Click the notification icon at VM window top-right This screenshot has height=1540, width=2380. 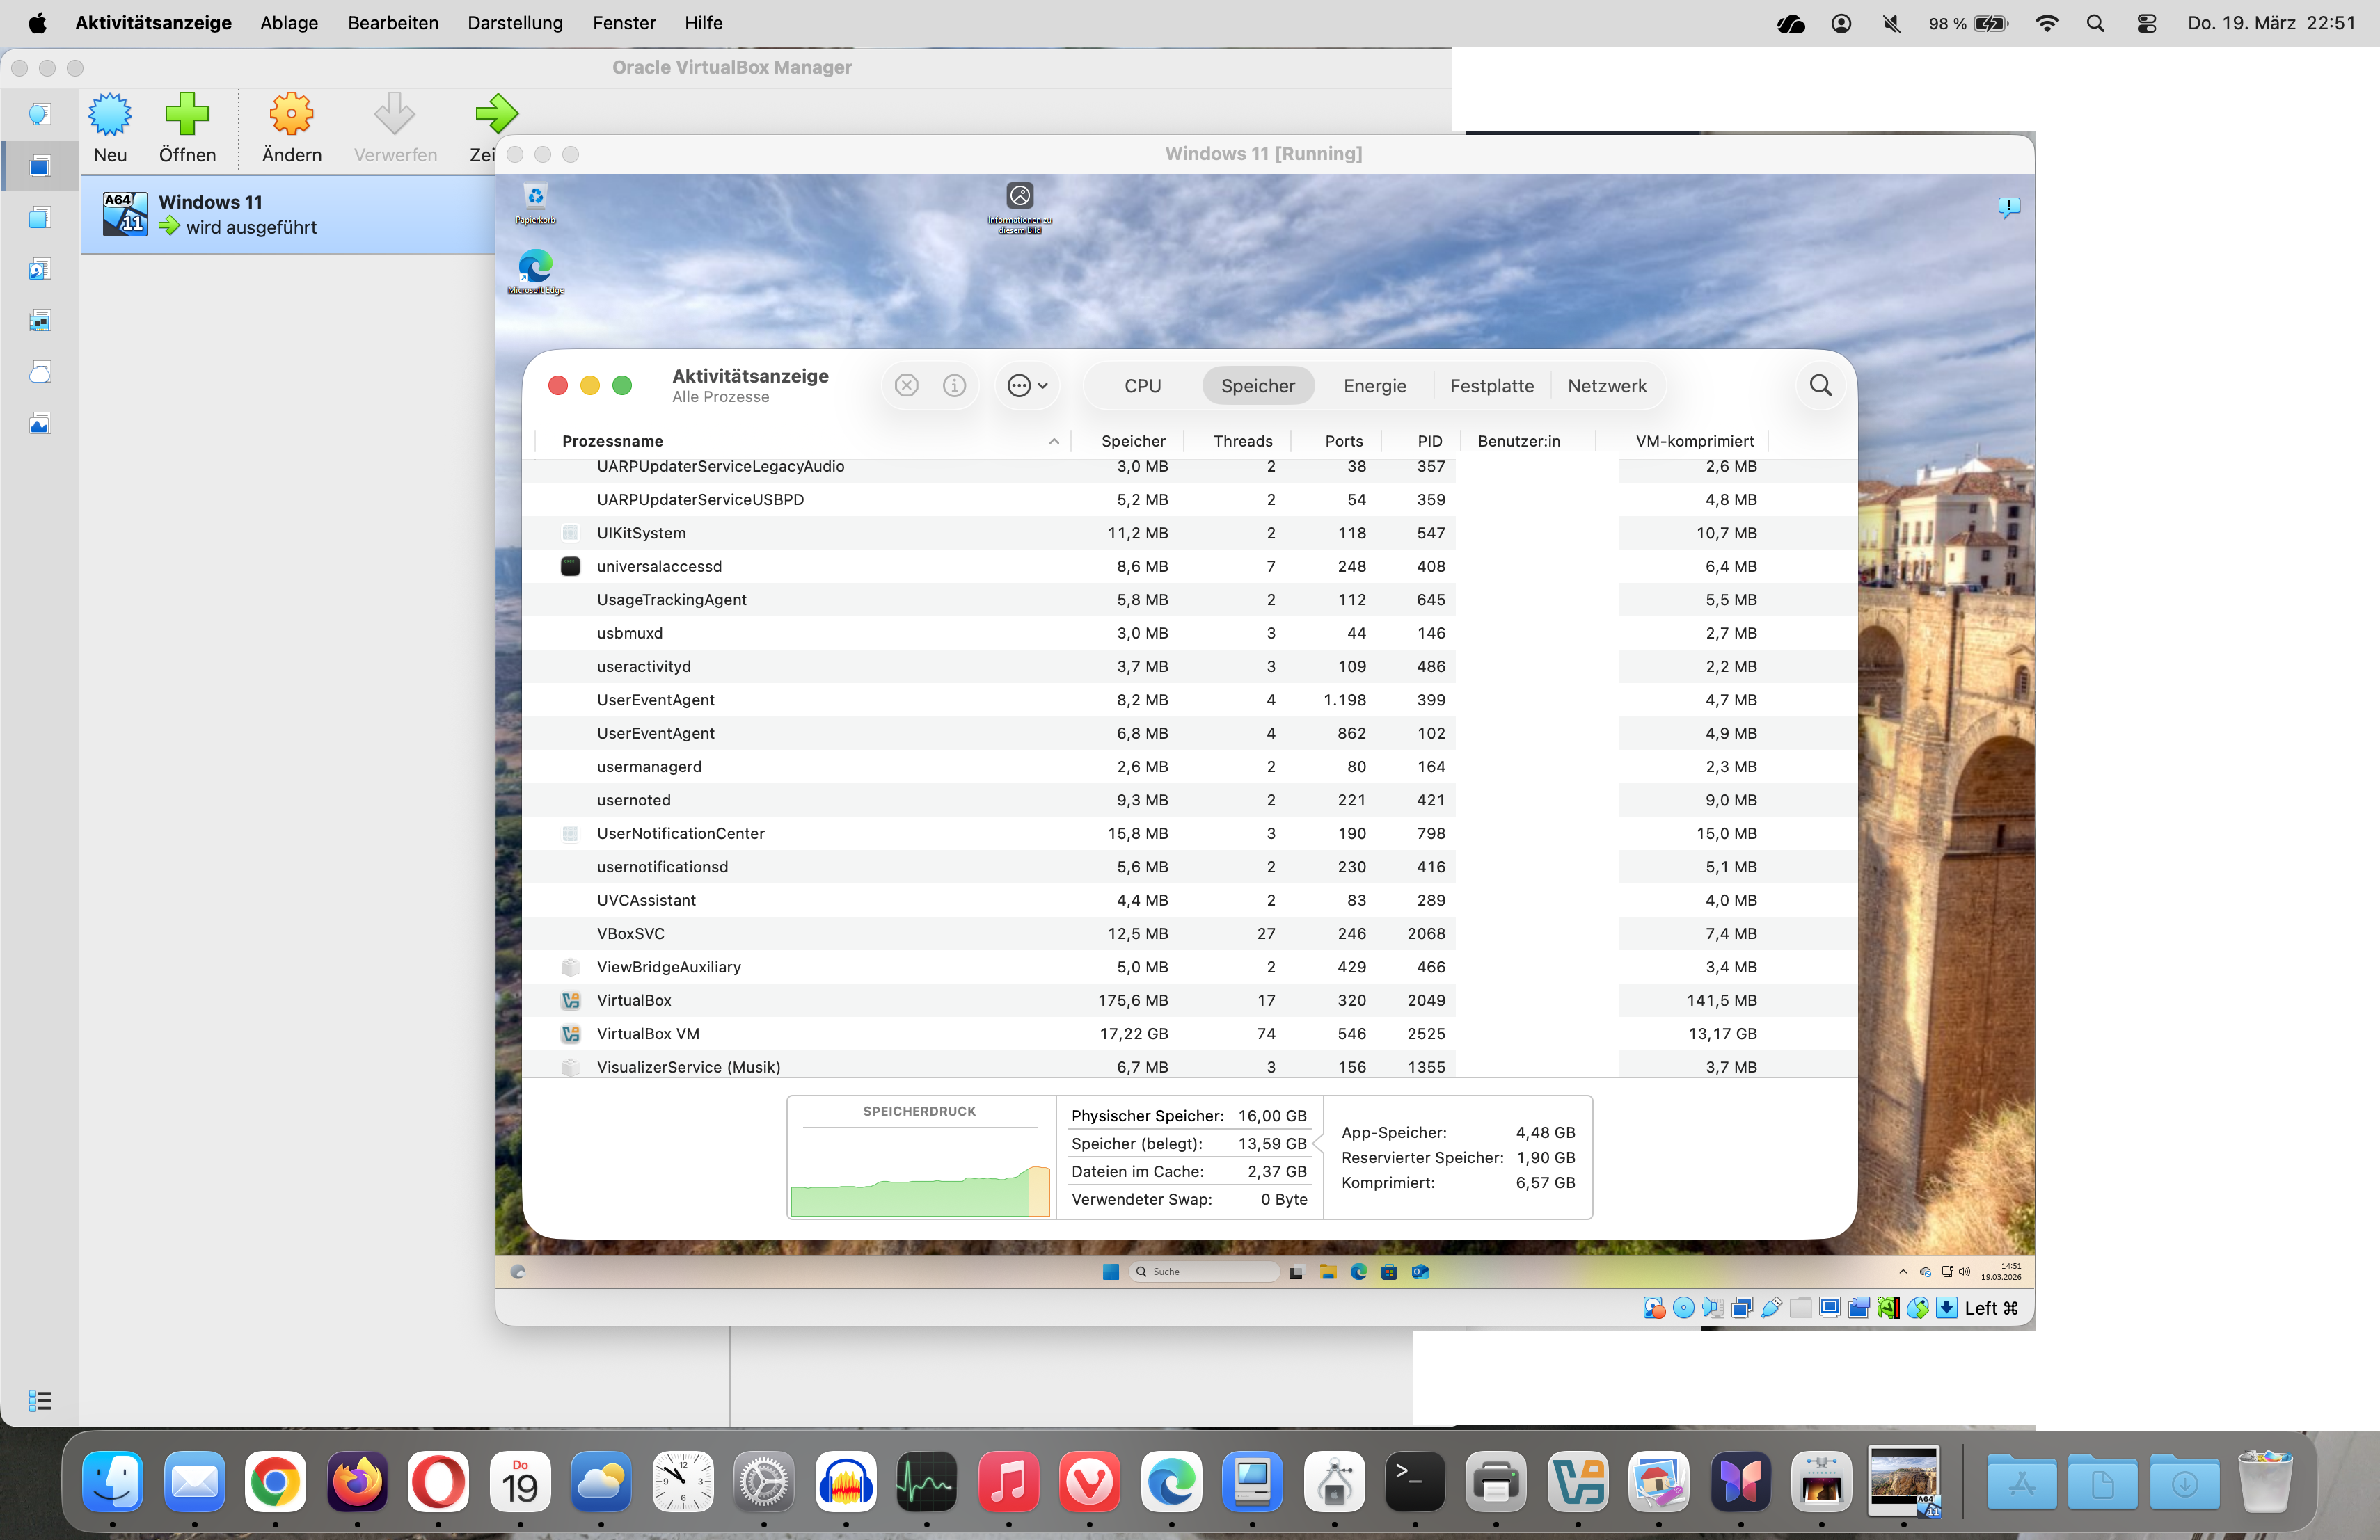pyautogui.click(x=2009, y=207)
